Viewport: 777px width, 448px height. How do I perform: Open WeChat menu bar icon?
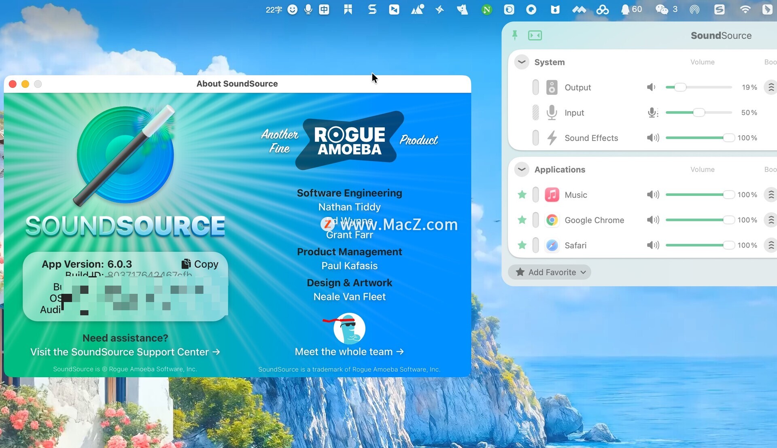pos(662,9)
